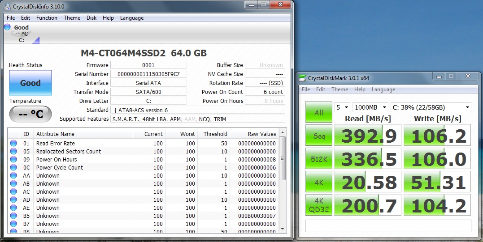Open the drive dropdown C: 38% (22/58GB)
483x242 pixels.
431,107
